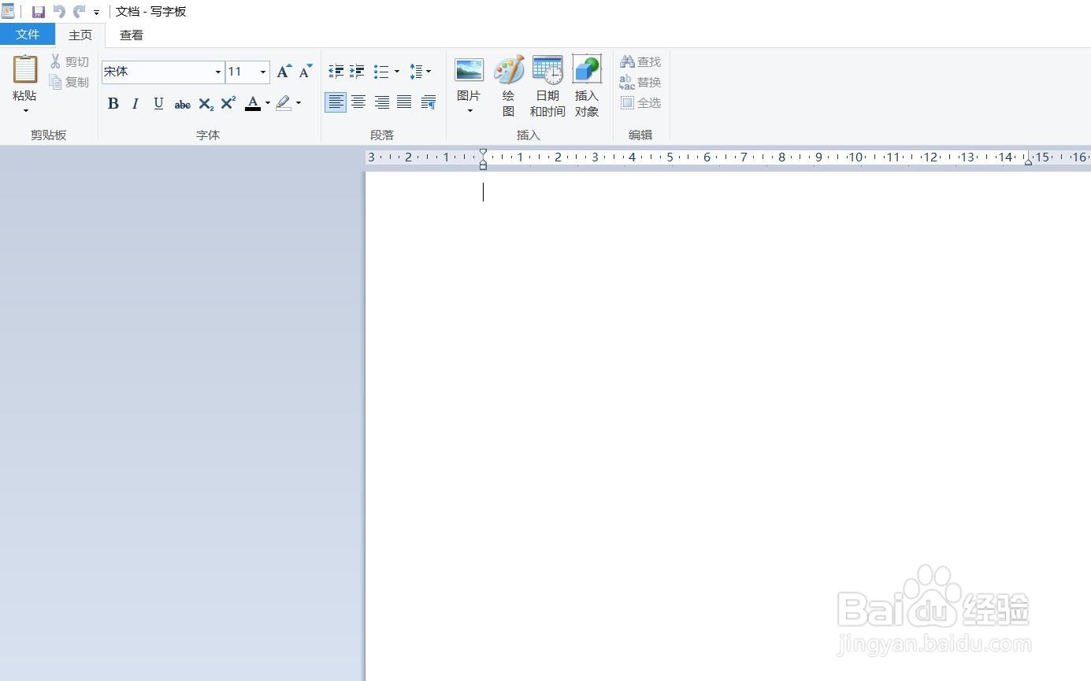The image size is (1091, 681).
Task: Apply the text highlight color marker
Action: click(x=284, y=103)
